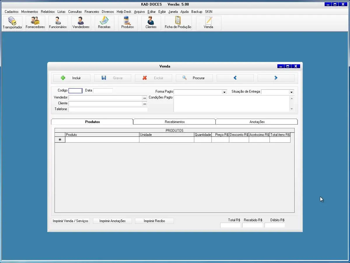Click the Excluir delete button

point(153,78)
